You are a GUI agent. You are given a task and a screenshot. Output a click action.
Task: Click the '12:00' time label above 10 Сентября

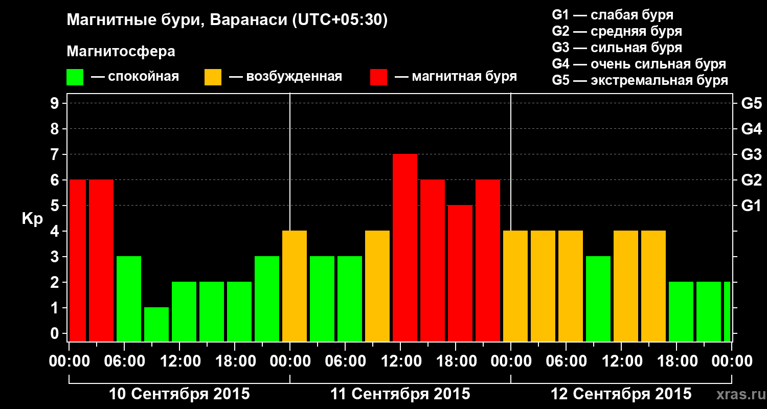click(179, 361)
